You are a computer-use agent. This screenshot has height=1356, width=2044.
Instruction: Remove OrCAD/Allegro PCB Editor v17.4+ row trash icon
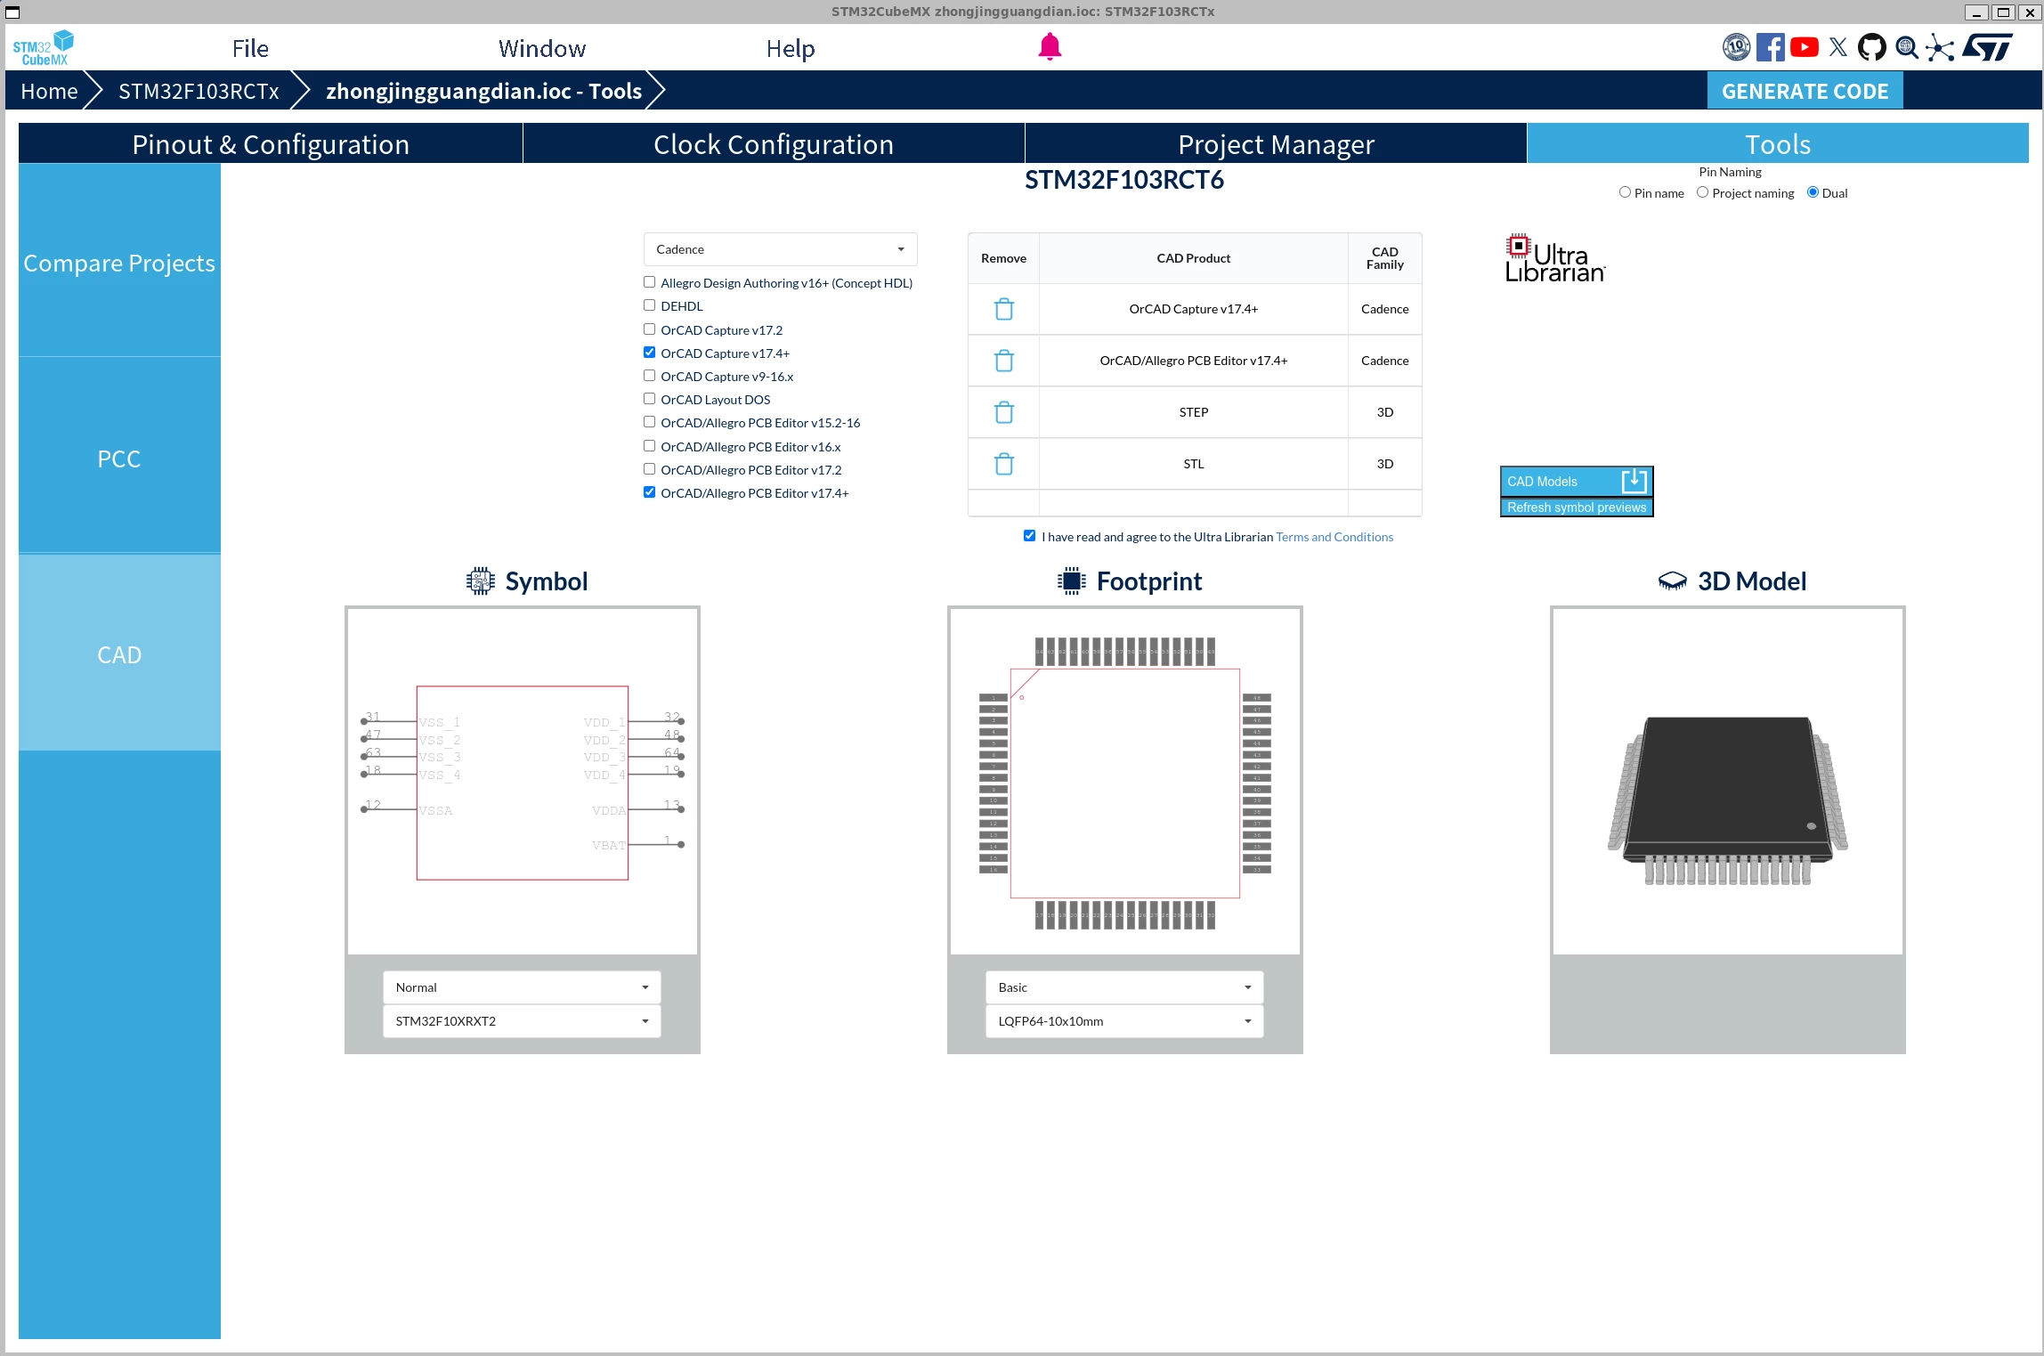point(1003,361)
